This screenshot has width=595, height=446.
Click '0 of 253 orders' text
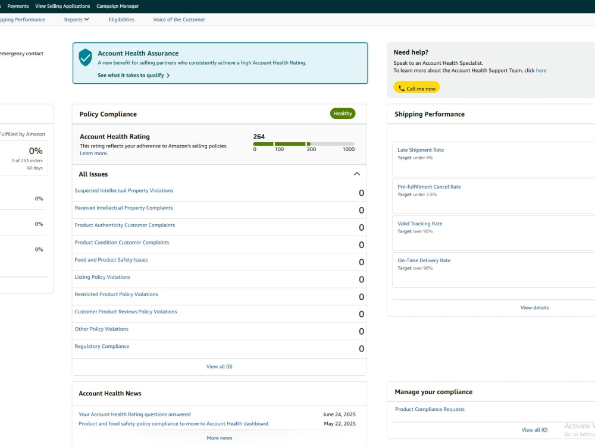click(27, 161)
